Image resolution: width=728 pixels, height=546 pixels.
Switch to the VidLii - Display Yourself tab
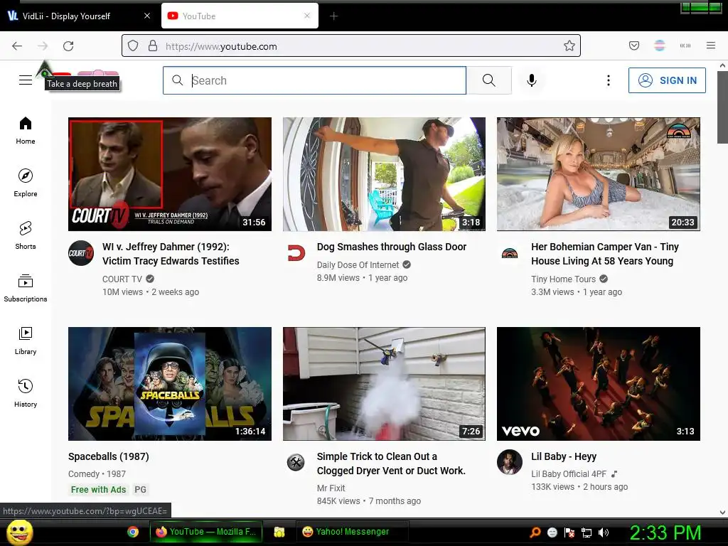pyautogui.click(x=80, y=16)
